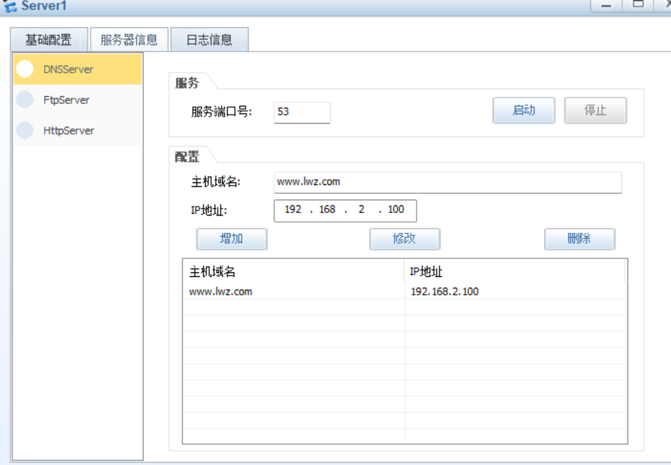
Task: Click the first IP octet 192
Action: tap(293, 209)
